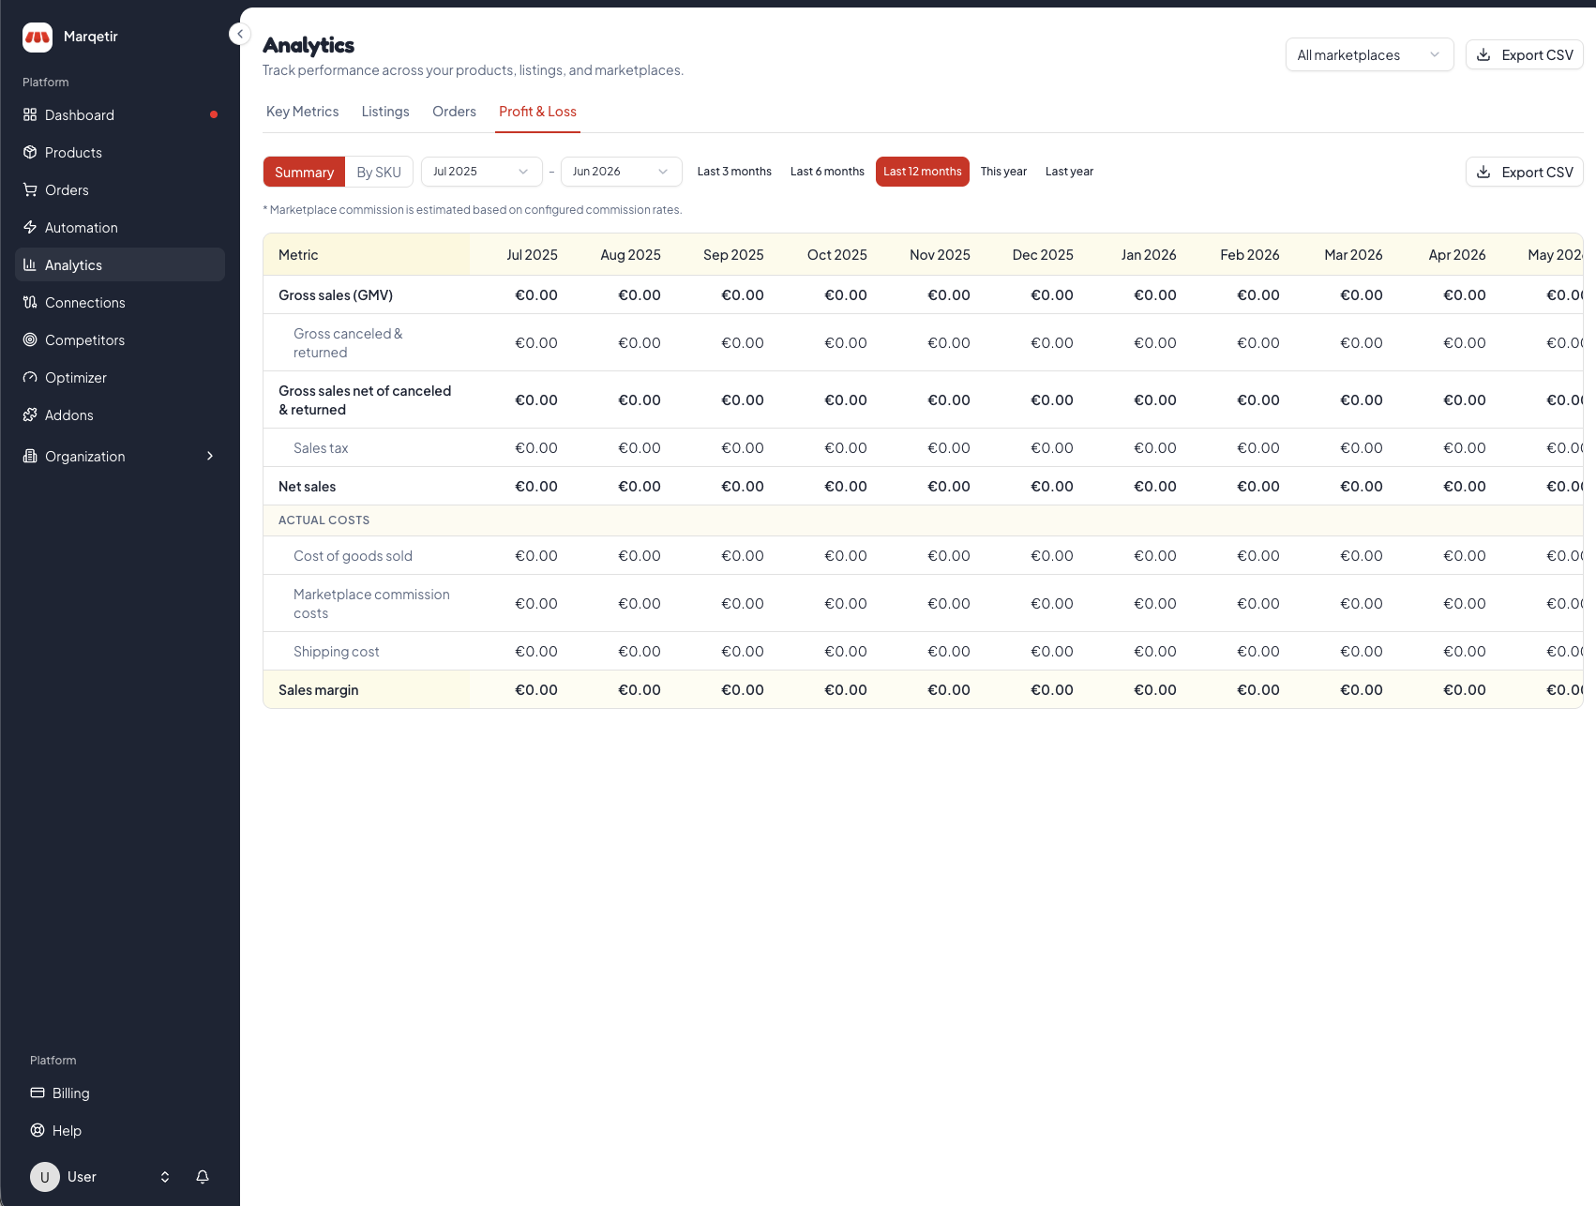Go to Orders in the sidebar
Screen dimensions: 1596x1206
point(120,189)
